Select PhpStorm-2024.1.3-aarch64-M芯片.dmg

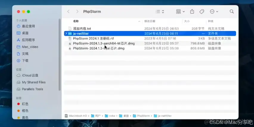click(104, 43)
